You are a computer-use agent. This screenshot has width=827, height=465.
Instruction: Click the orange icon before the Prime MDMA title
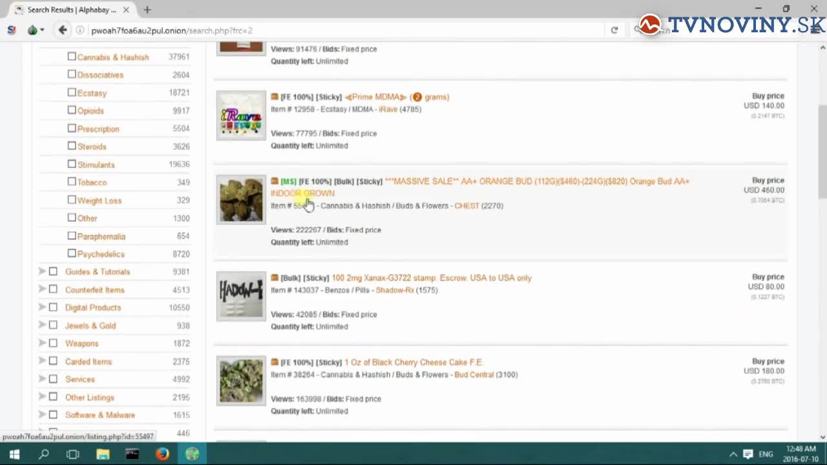pyautogui.click(x=275, y=97)
